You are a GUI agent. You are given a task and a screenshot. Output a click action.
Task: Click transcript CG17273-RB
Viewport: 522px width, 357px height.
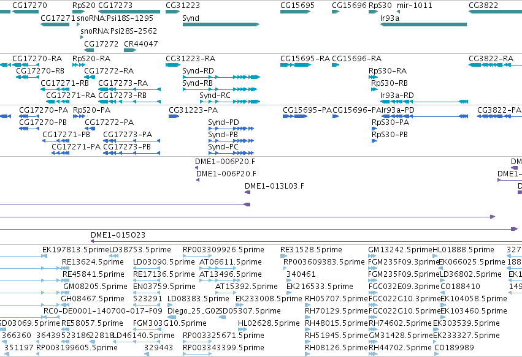[x=122, y=96]
